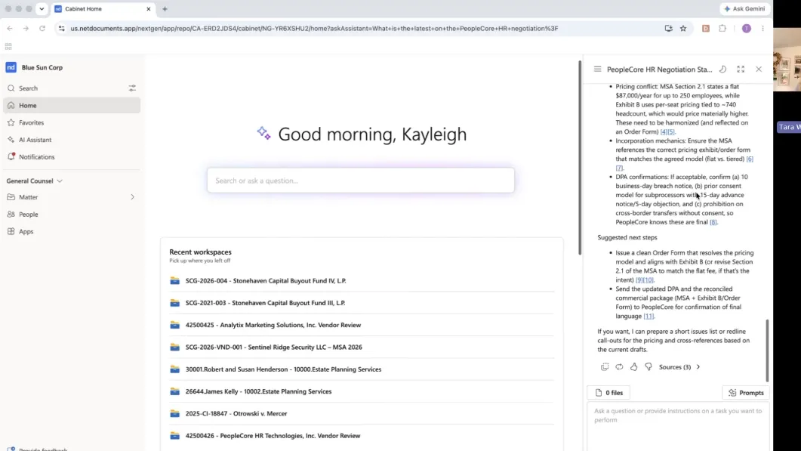Close the AI assistant panel
Screen dimensions: 801x451
click(x=759, y=69)
